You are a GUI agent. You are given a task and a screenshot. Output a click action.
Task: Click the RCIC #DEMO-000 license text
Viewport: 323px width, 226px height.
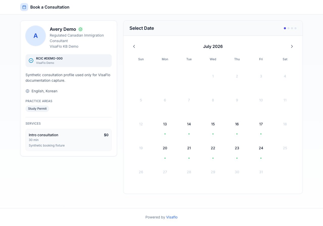pyautogui.click(x=49, y=59)
